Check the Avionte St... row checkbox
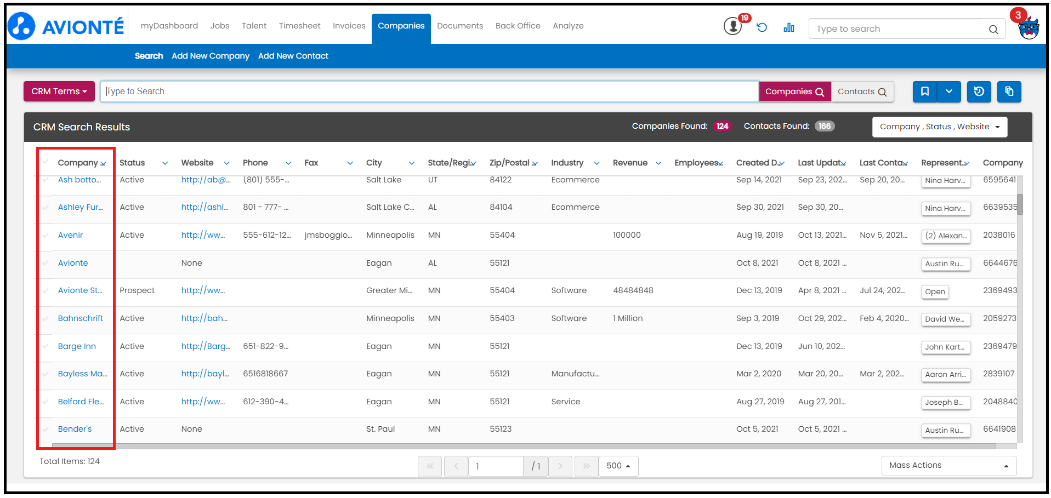The height and width of the screenshot is (498, 1051). pos(46,290)
